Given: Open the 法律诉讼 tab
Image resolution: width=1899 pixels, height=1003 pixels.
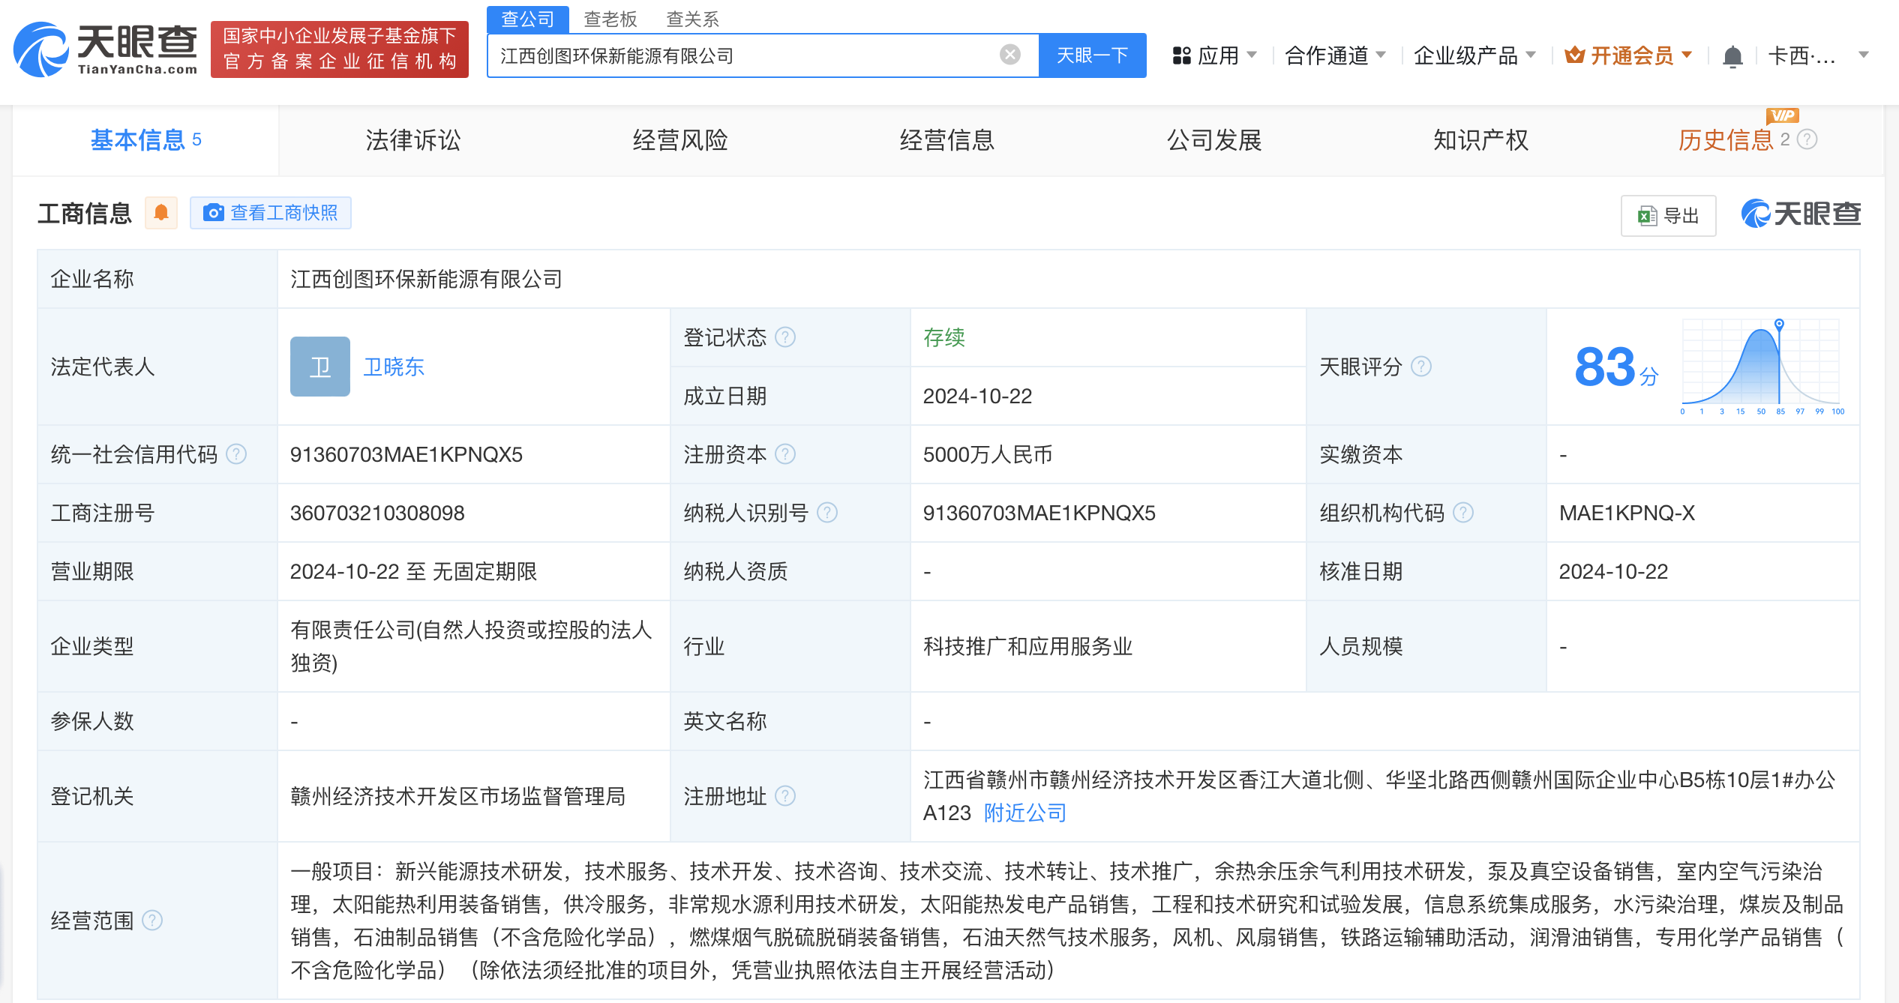Looking at the screenshot, I should coord(413,140).
